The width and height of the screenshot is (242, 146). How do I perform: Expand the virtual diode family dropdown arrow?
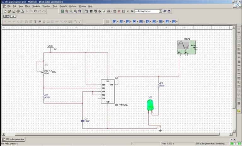coord(137,22)
